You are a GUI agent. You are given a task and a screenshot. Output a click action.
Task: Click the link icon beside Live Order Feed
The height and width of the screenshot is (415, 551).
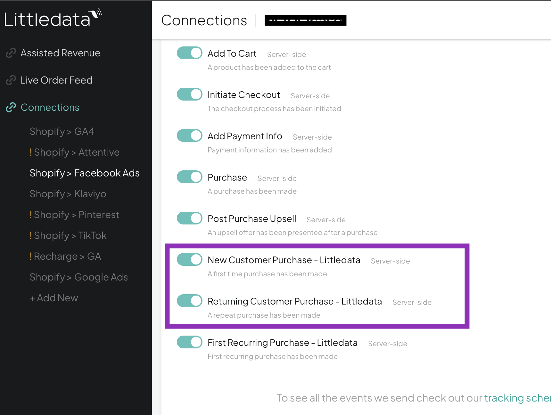coord(11,80)
